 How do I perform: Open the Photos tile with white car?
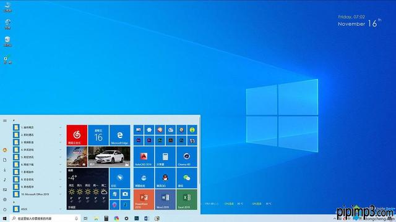click(x=109, y=157)
